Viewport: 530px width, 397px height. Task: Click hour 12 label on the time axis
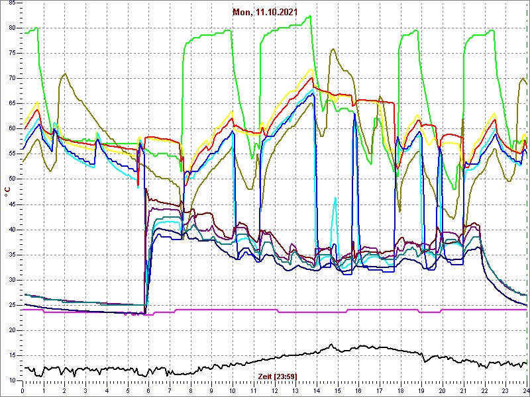(275, 390)
